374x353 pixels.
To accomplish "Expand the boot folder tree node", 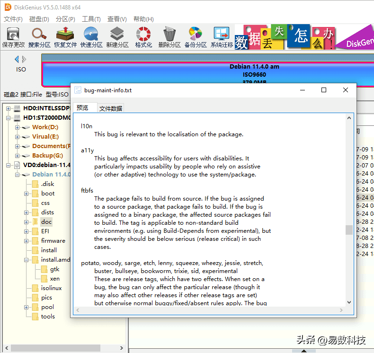I will tap(27, 194).
